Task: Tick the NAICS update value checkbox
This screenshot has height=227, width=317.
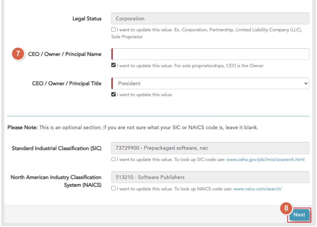Action: (113, 188)
